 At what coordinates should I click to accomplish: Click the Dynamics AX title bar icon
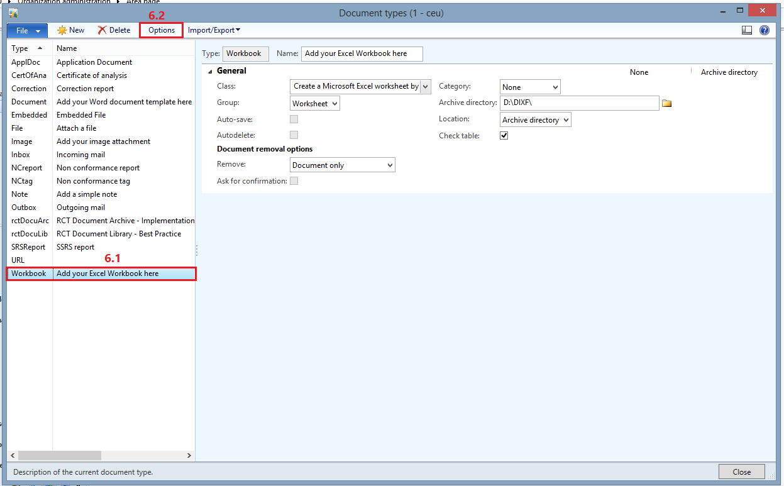coord(13,13)
